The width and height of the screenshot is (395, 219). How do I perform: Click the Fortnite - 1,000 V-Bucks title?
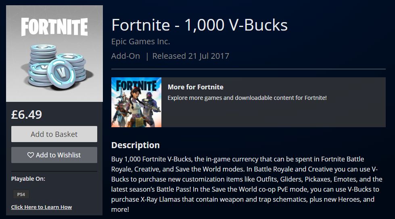point(199,25)
